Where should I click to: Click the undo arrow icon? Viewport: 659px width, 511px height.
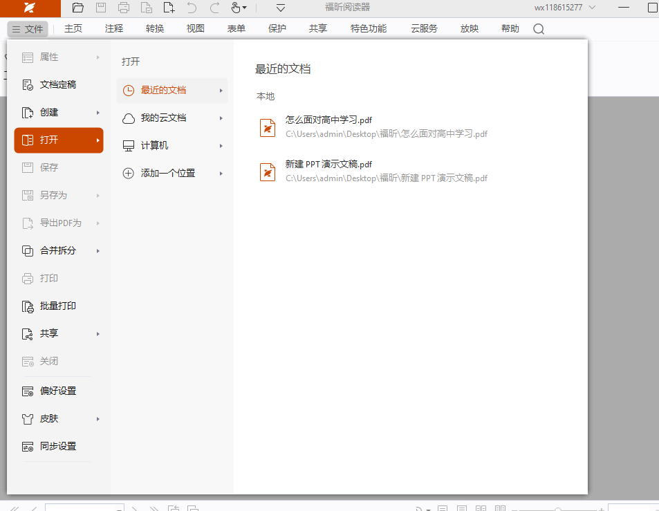point(192,8)
